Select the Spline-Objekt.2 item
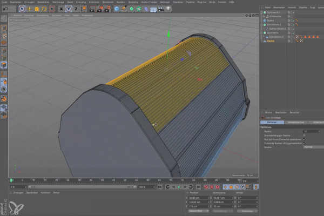The image size is (324, 216). pyautogui.click(x=278, y=29)
